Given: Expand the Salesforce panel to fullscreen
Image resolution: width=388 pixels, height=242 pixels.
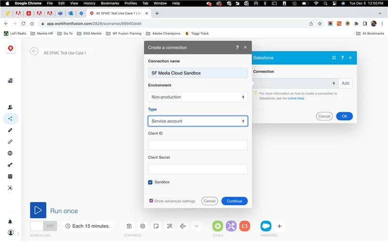Looking at the screenshot, I should (334, 58).
